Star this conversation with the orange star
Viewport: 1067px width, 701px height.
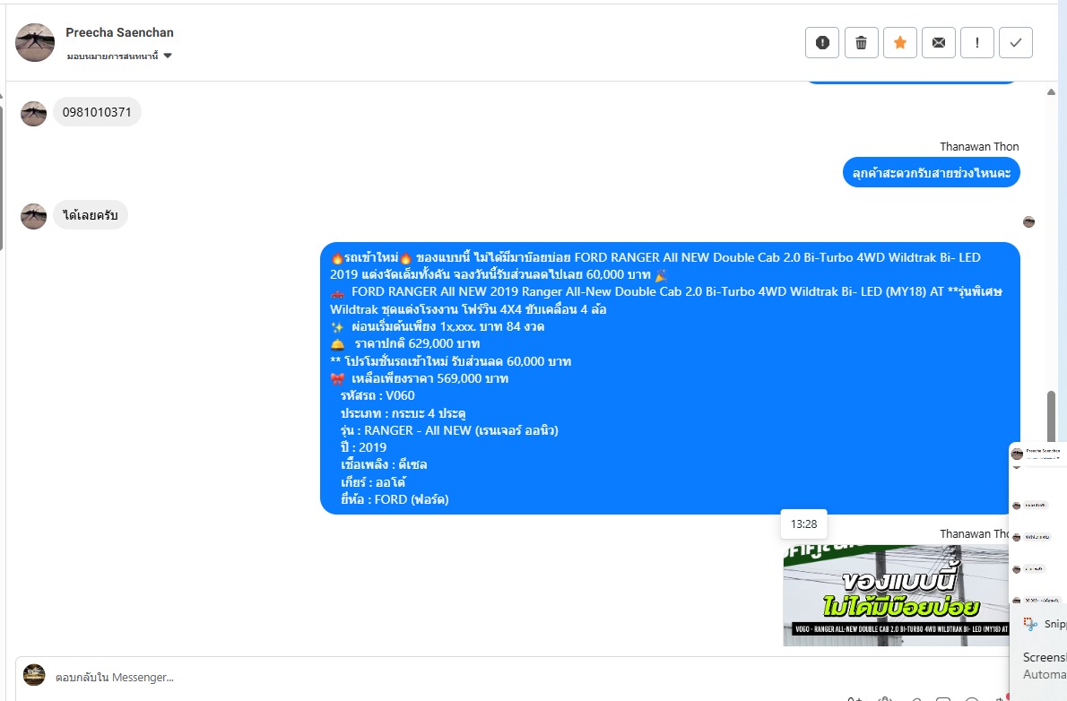point(899,43)
